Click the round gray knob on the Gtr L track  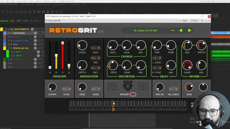[x=38, y=52]
